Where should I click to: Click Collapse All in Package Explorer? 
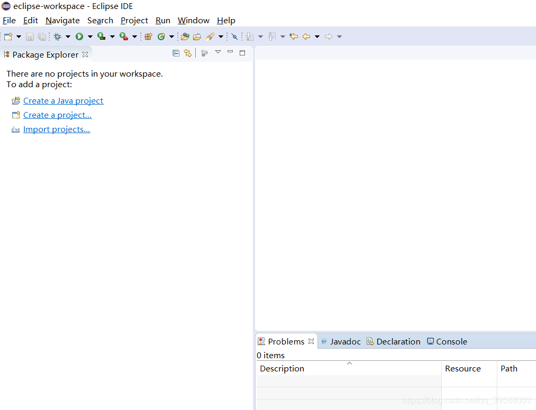click(x=176, y=53)
